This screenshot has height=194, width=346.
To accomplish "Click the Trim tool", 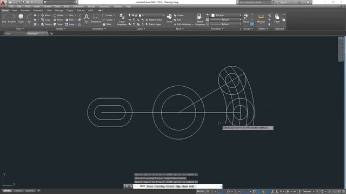I will 70,15.
